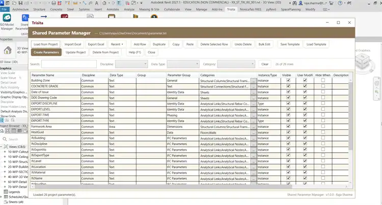Expand 40-WIP-3D Views node in browser
Image resolution: width=382 pixels, height=205 pixels.
point(5,177)
